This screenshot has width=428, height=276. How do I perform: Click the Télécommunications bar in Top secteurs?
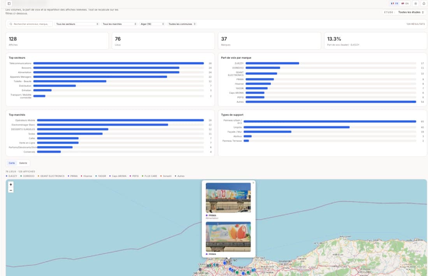pyautogui.click(x=118, y=63)
